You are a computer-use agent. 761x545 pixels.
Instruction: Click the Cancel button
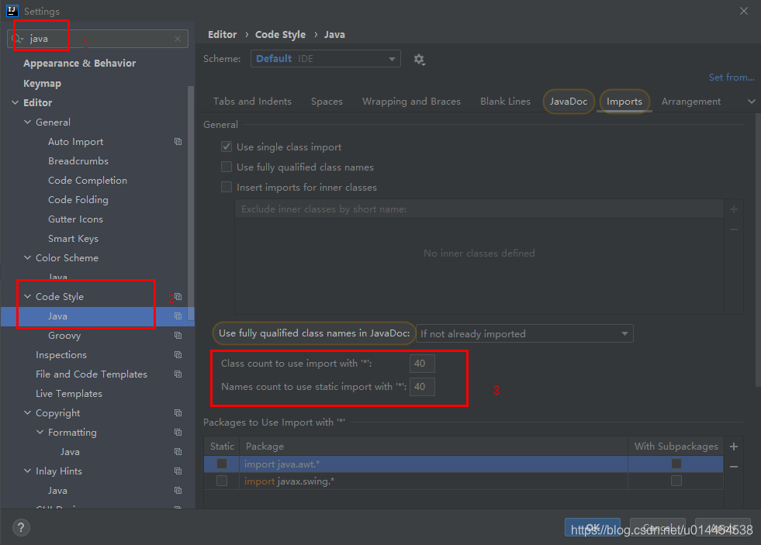point(658,527)
